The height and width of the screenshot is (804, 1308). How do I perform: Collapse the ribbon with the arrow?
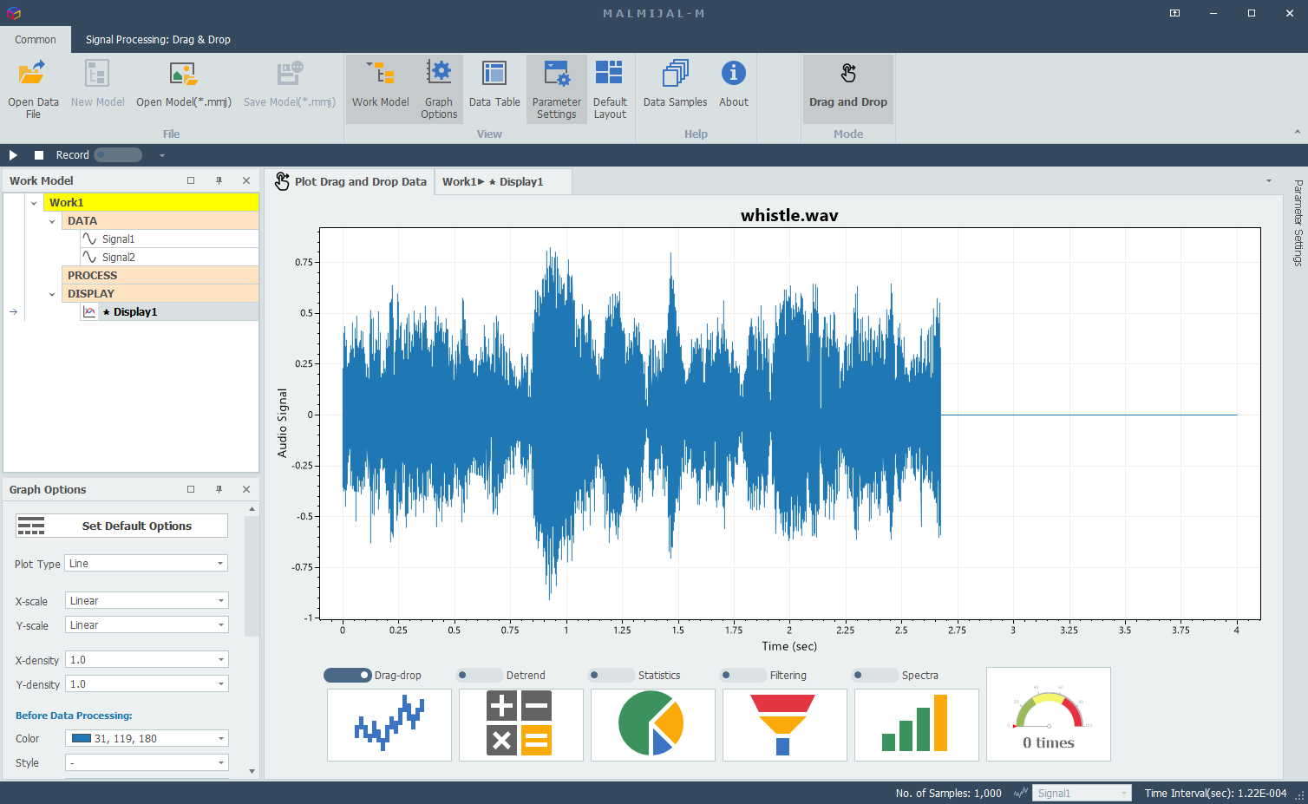1297,133
